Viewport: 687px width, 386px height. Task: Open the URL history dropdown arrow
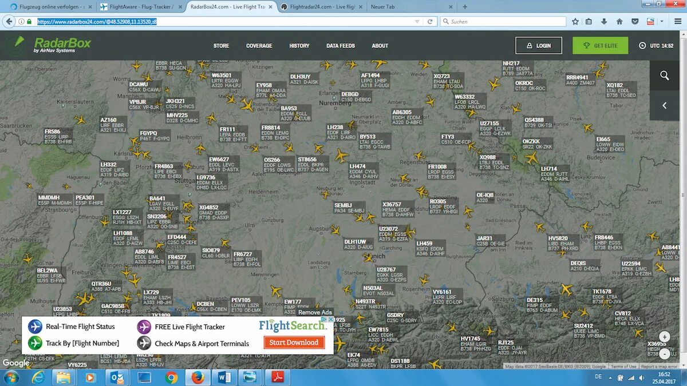(417, 21)
